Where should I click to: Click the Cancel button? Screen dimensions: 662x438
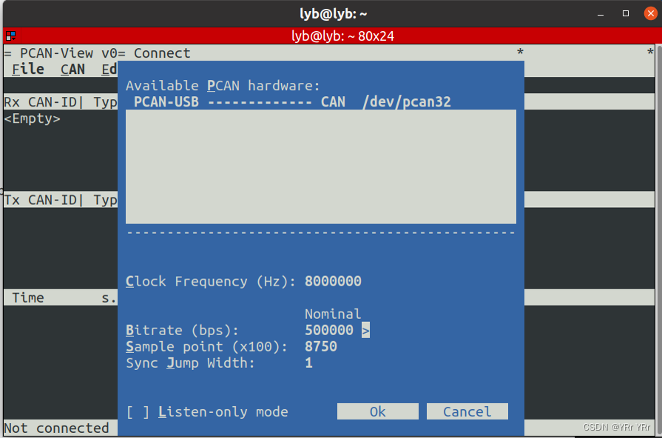tap(467, 411)
